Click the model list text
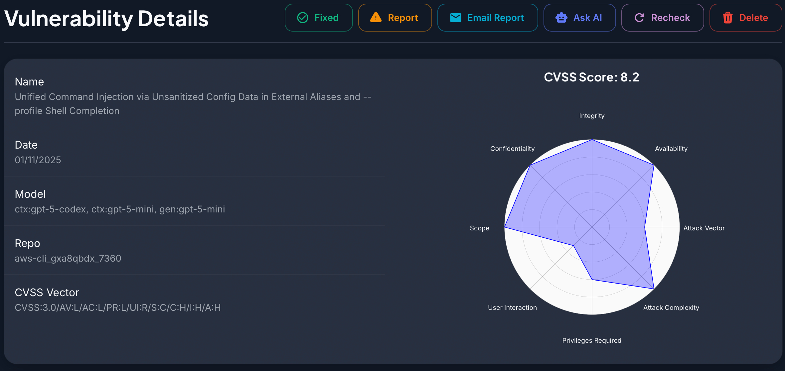The image size is (785, 371). point(120,209)
